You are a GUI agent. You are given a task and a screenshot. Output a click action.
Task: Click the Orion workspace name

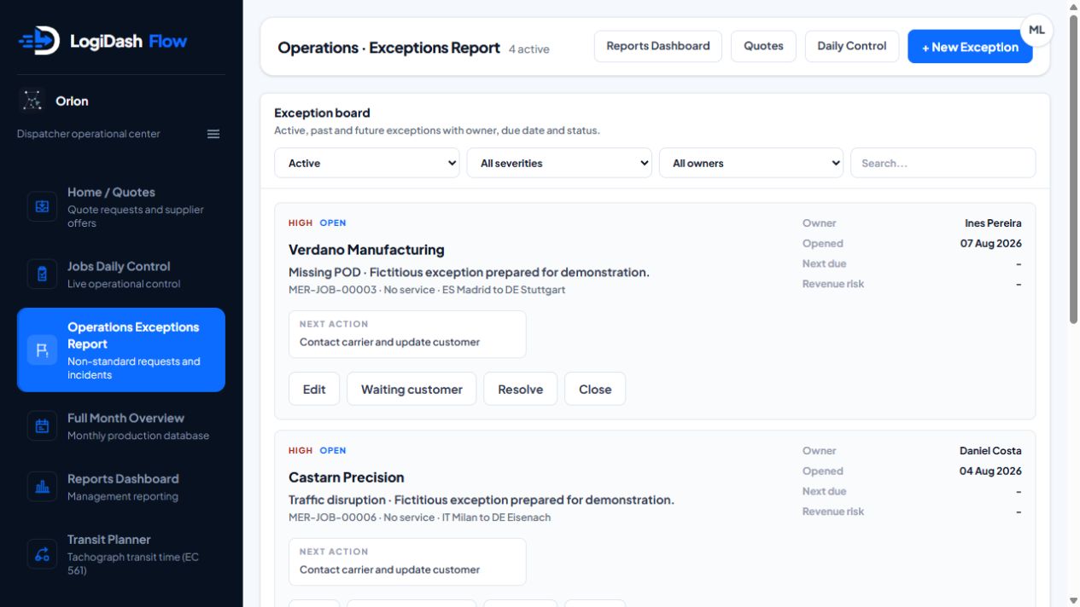pyautogui.click(x=72, y=101)
